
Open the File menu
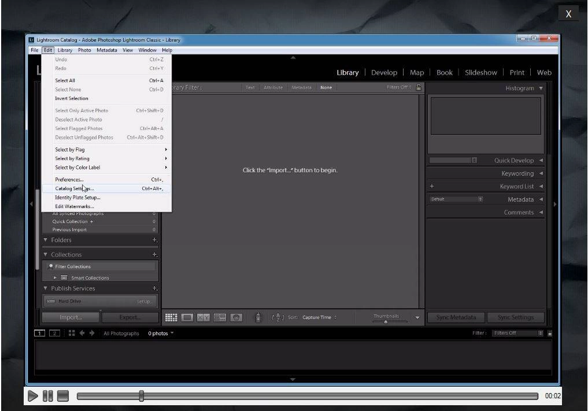[x=35, y=50]
